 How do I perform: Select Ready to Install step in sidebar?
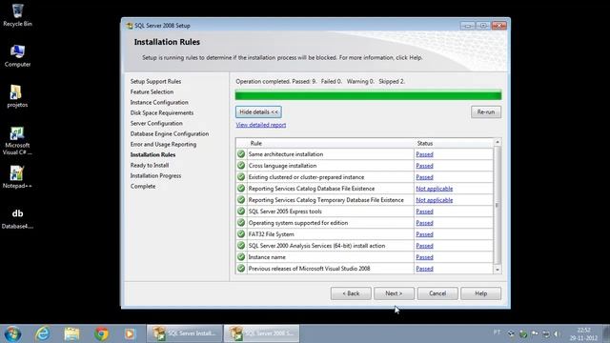[150, 165]
